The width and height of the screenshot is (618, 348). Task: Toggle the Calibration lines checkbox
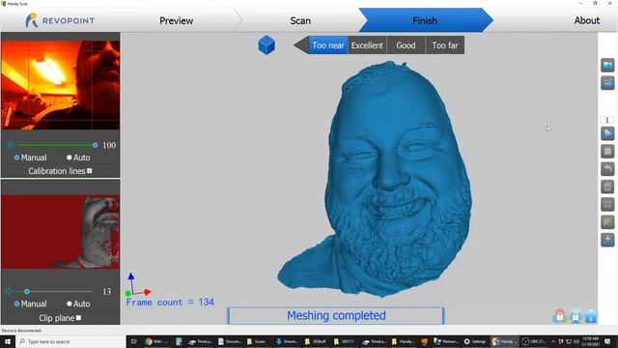[90, 171]
